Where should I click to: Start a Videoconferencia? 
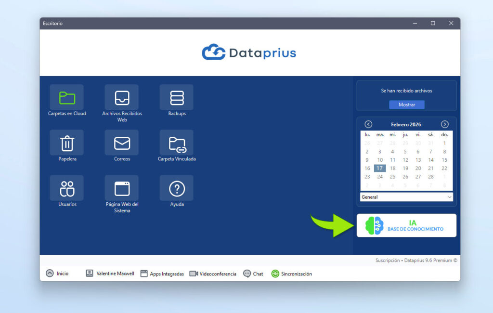[x=213, y=274]
